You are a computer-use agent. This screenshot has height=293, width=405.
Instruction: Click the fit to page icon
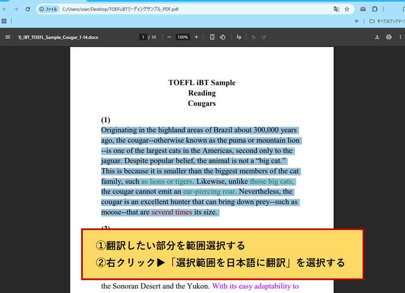coord(212,37)
